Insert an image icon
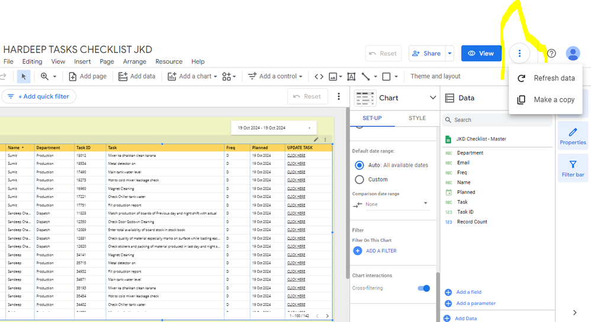The height and width of the screenshot is (322, 591). tap(333, 77)
